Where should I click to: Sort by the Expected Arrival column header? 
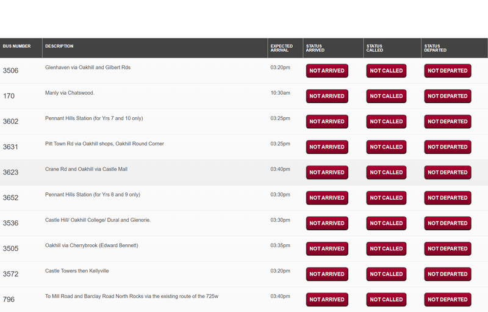(x=281, y=48)
